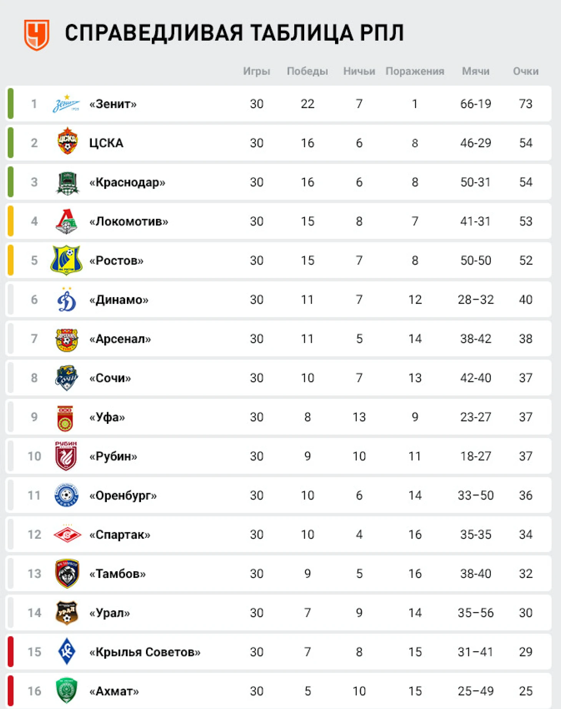The height and width of the screenshot is (709, 561).
Task: Click the CSKA club crest
Action: click(x=67, y=141)
